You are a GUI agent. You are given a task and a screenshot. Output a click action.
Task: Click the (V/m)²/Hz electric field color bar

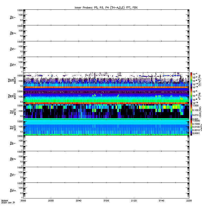[x=191, y=80]
